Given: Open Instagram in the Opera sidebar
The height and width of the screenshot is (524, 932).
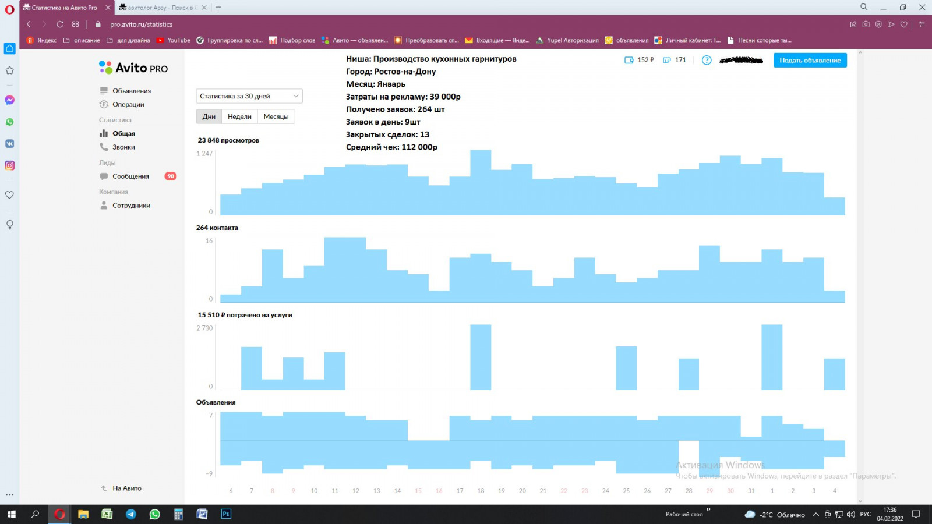Looking at the screenshot, I should click(9, 165).
